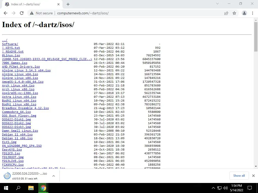This screenshot has height=193, width=258.
Task: Open the taskbar clock and date
Action: [x=237, y=188]
